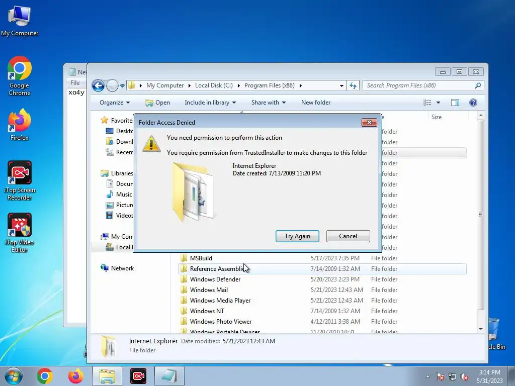Cancel the Folder Access Denied dialog
515x386 pixels.
348,236
